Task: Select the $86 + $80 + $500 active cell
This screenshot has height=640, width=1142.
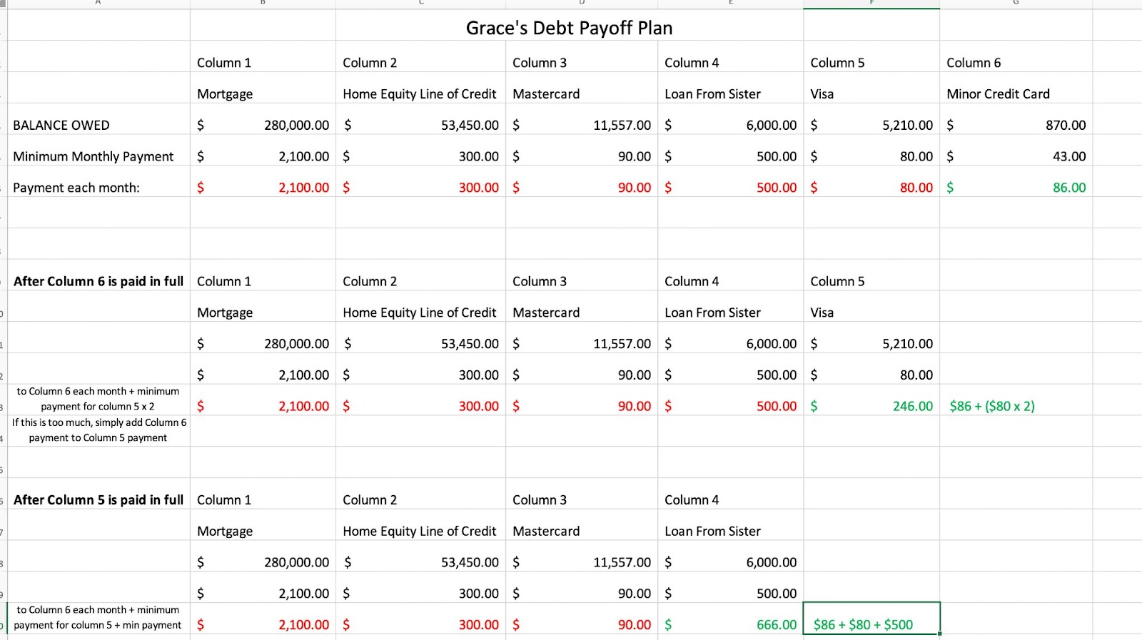Action: 871,618
